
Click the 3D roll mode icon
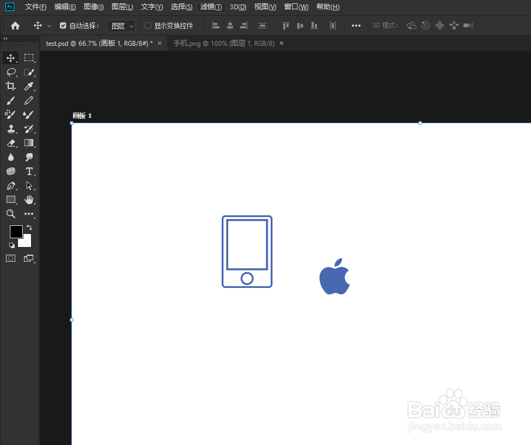pos(426,26)
